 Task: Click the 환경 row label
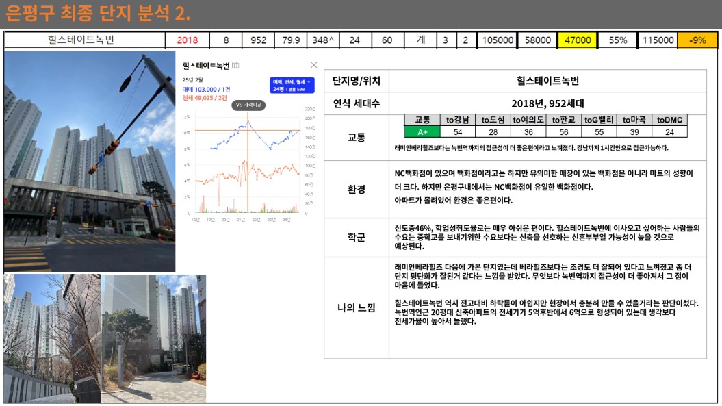point(357,190)
